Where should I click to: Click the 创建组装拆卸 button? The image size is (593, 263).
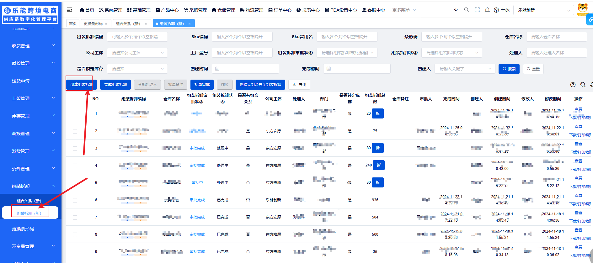tap(81, 85)
